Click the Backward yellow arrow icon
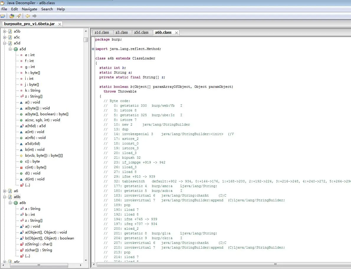This screenshot has width=351, height=269. click(x=27, y=16)
